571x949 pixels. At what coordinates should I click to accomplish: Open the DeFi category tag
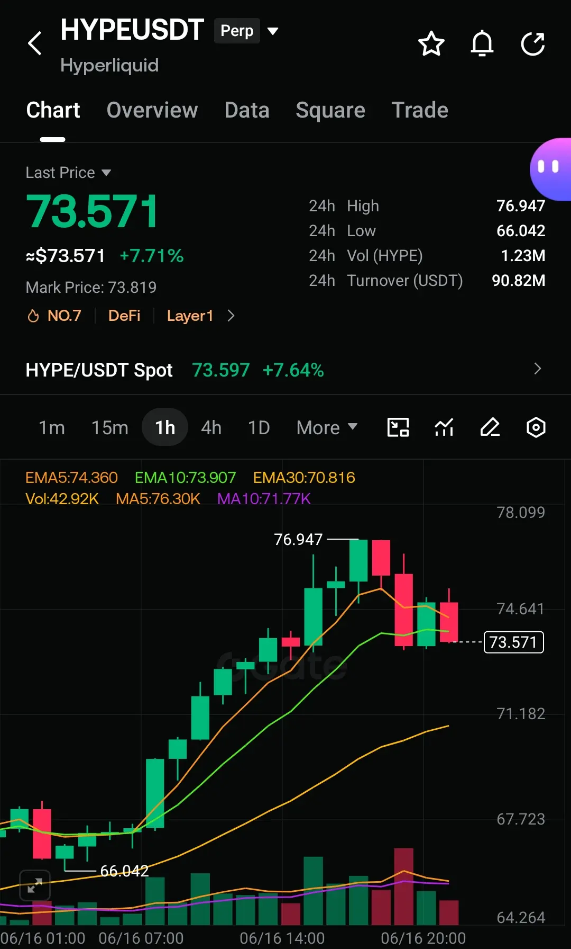click(124, 316)
